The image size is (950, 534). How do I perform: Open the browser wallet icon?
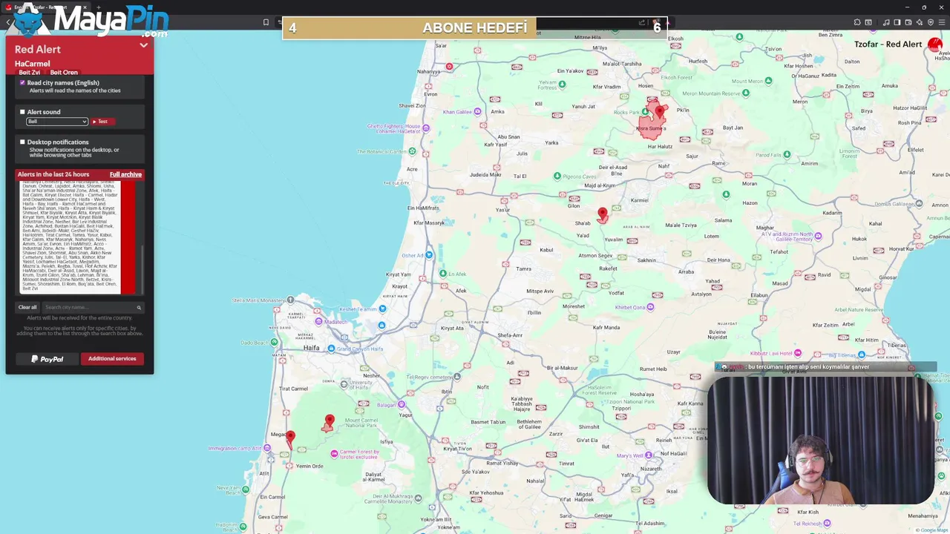908,22
